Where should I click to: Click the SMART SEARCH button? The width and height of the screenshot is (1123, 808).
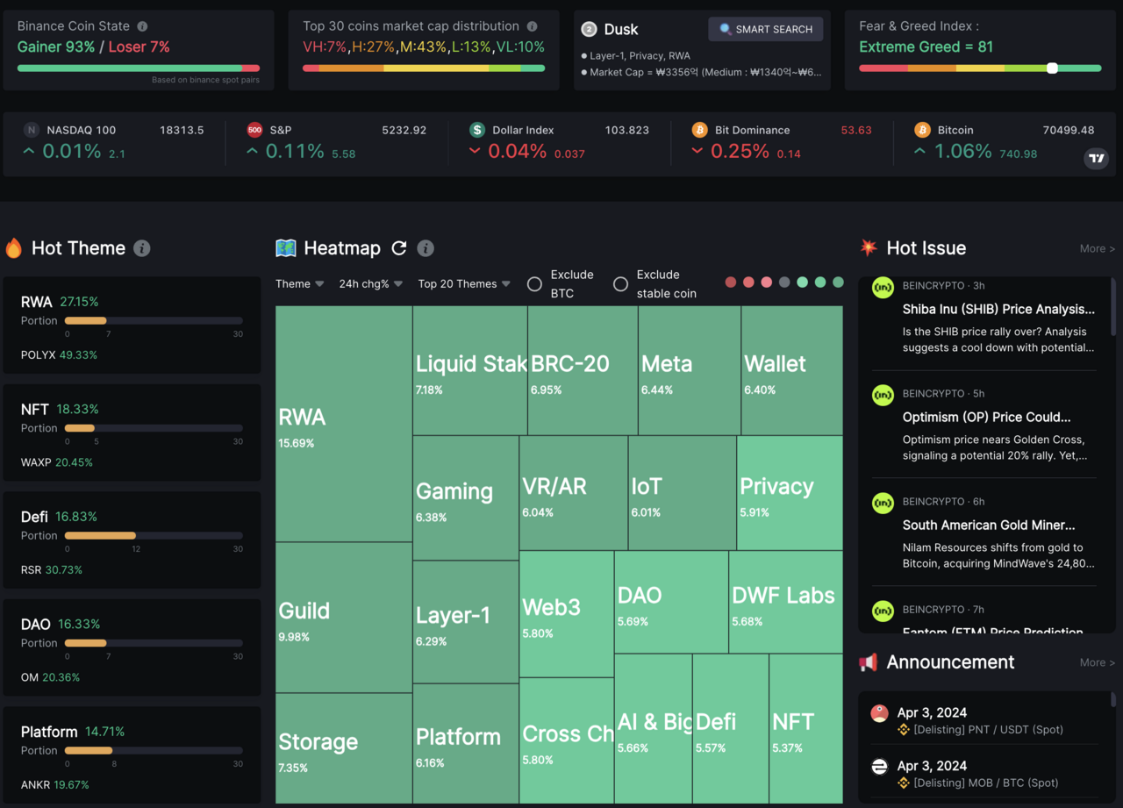click(x=766, y=29)
